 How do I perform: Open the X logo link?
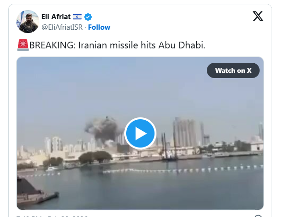(258, 16)
